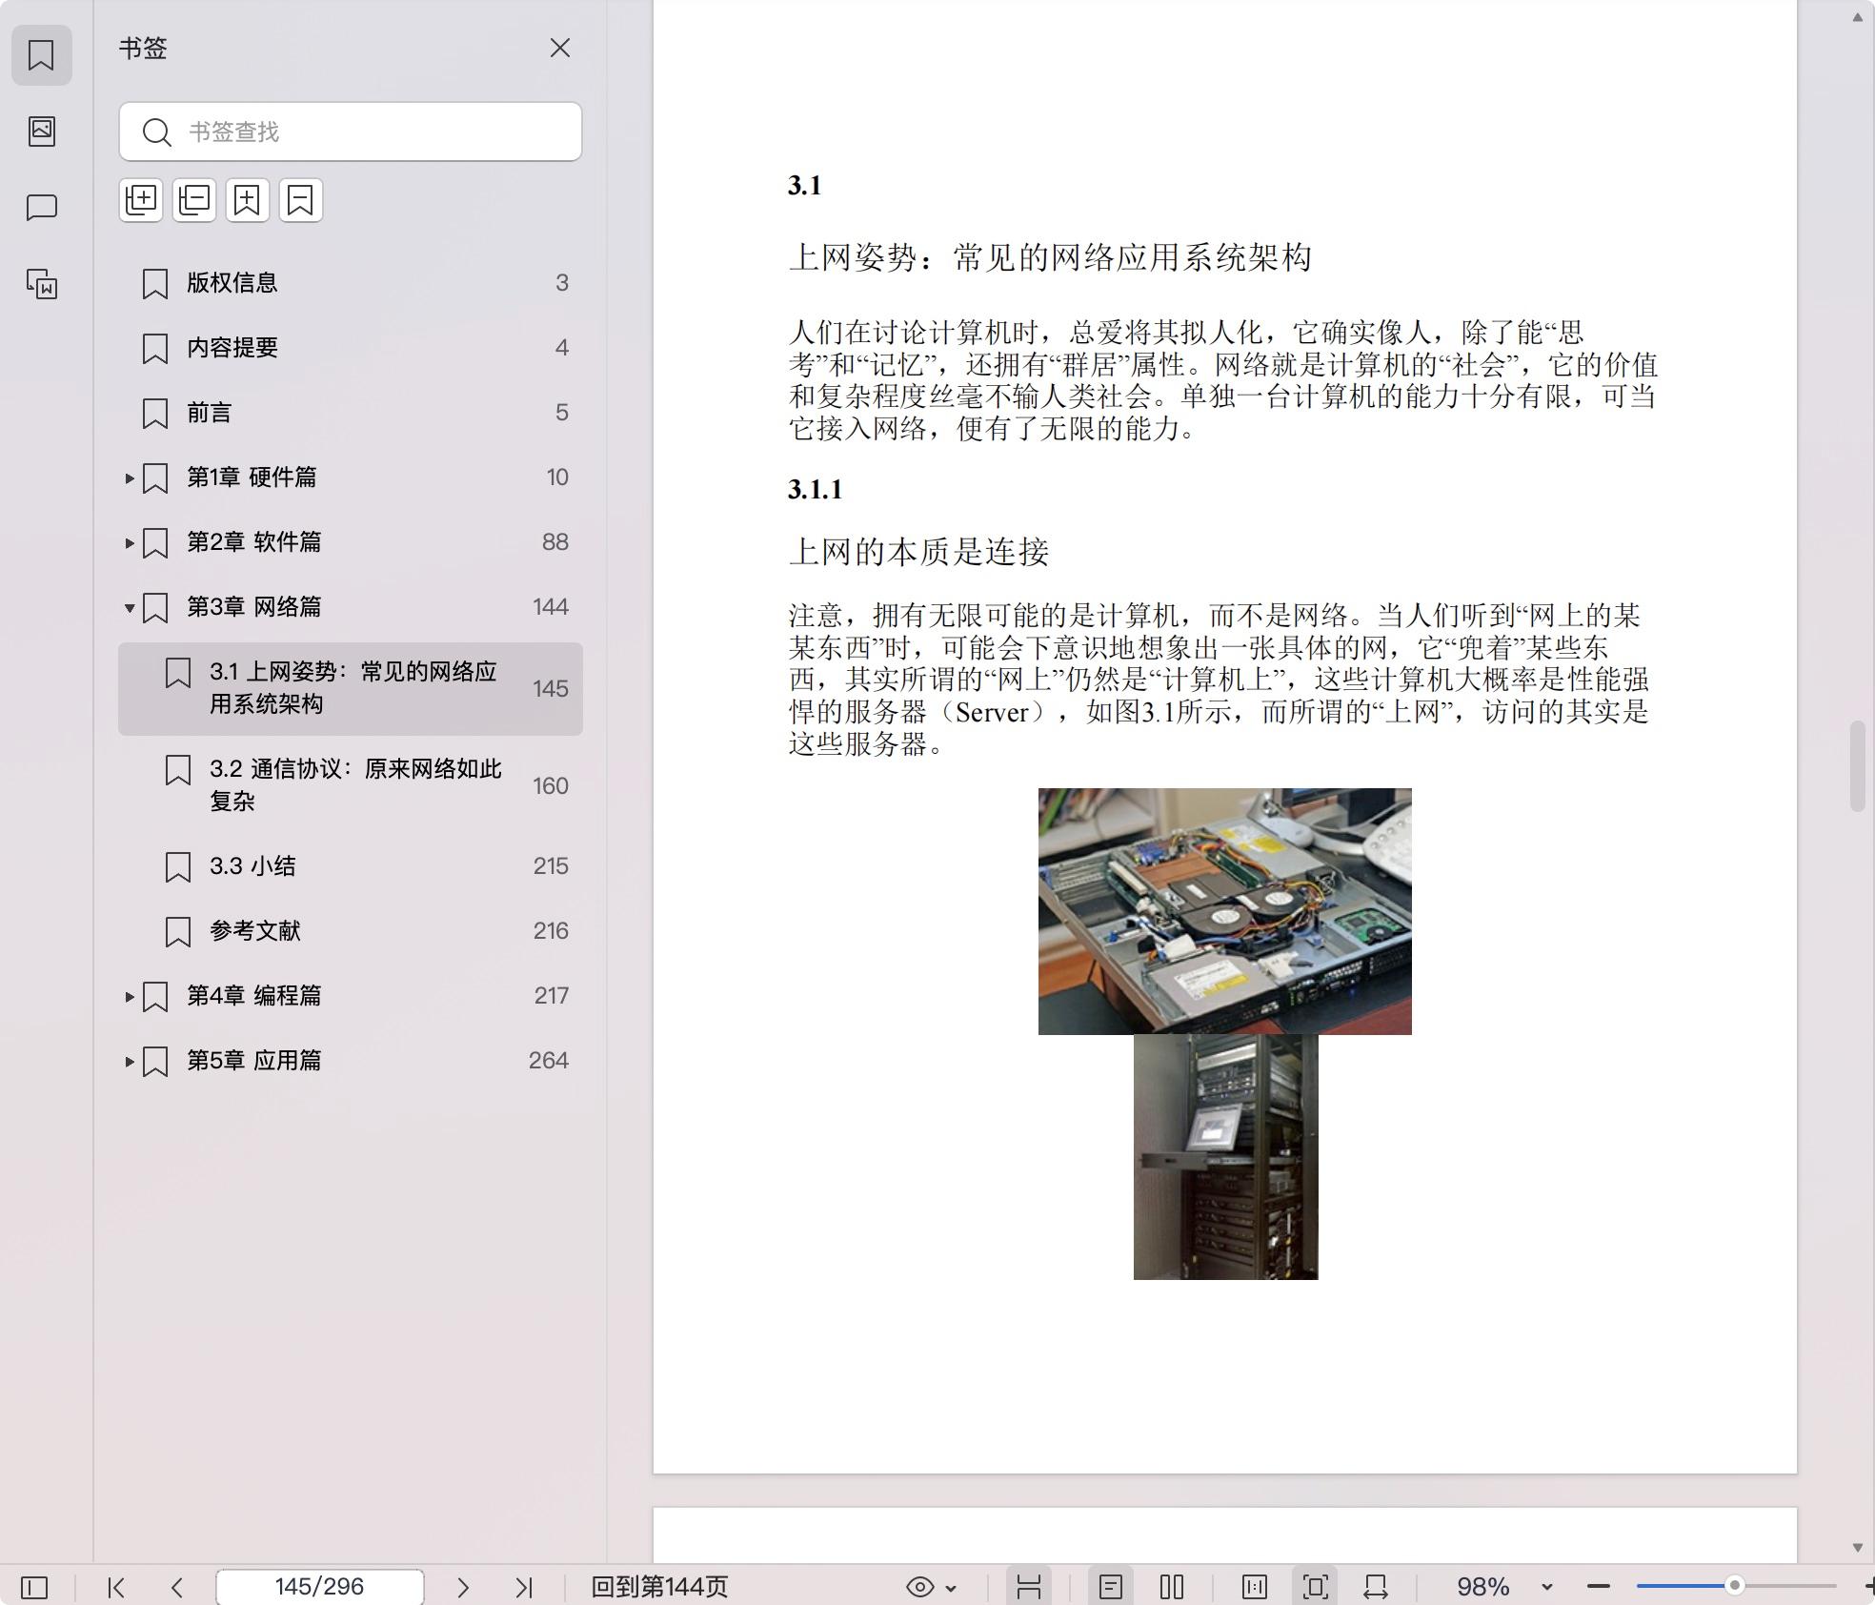Toggle the sidebar panel visibility
This screenshot has width=1875, height=1605.
(x=34, y=1587)
